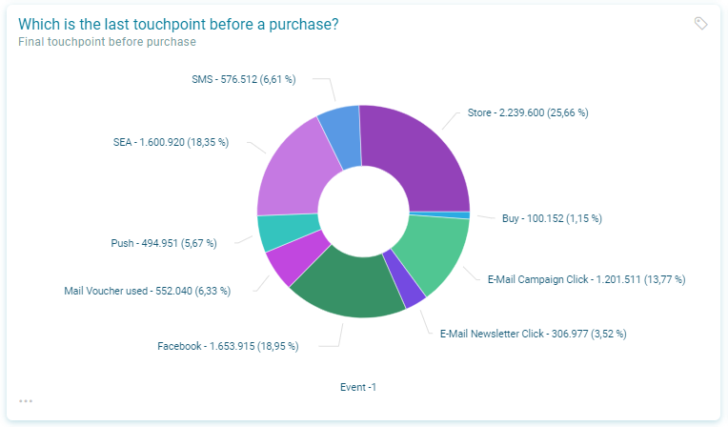Select the SMS donut segment
The image size is (728, 427).
(x=340, y=127)
